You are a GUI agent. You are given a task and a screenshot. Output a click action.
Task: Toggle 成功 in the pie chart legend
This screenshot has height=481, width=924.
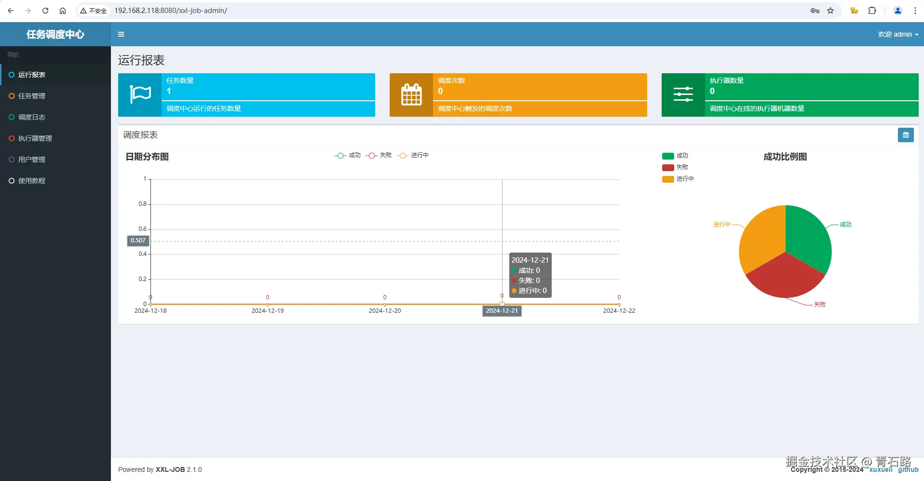pyautogui.click(x=675, y=156)
